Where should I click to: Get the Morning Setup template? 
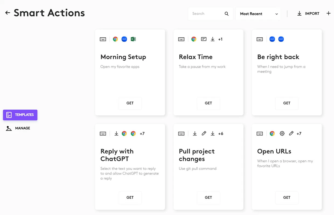click(x=130, y=103)
